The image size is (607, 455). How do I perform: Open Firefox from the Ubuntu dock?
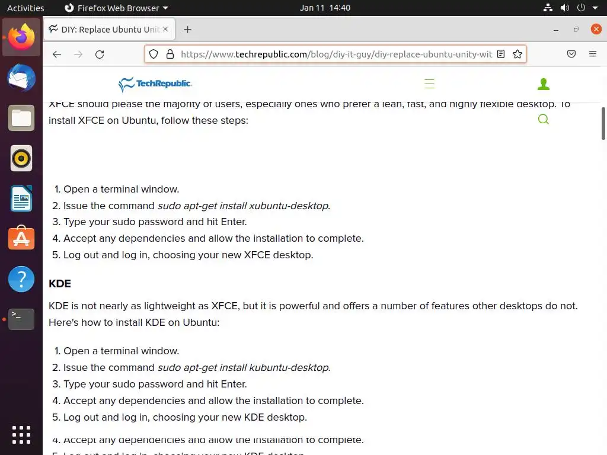(21, 37)
